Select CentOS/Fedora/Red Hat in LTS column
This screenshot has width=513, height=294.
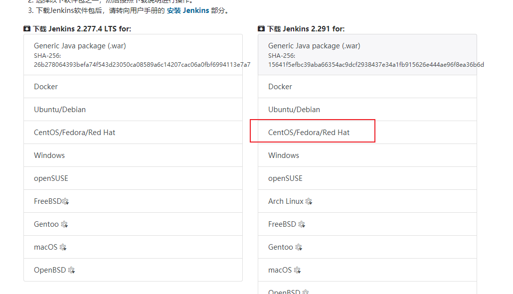click(x=74, y=132)
